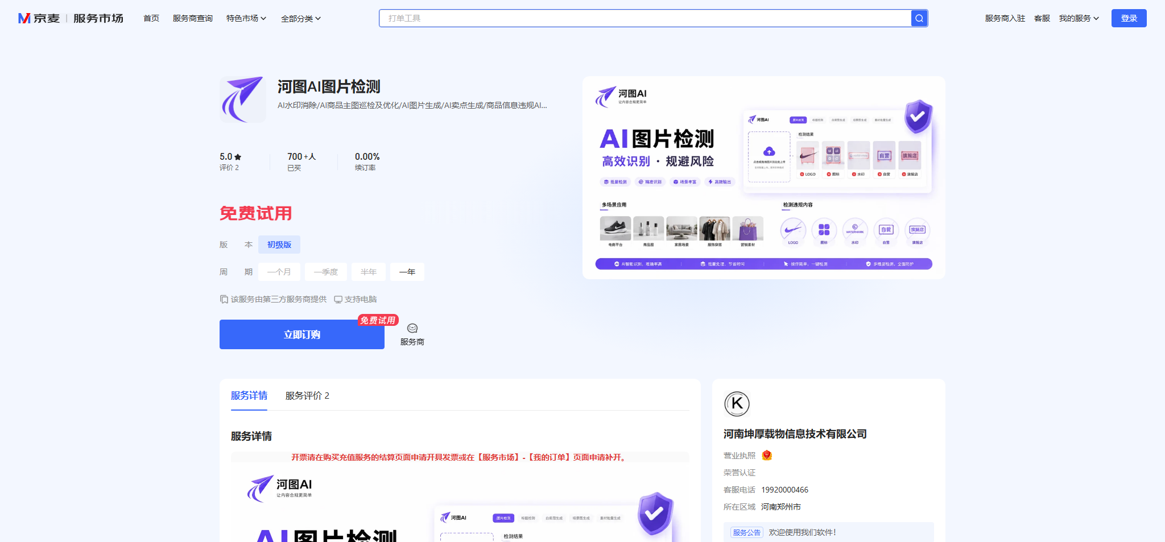The height and width of the screenshot is (542, 1165).
Task: Click the 河图AI图片检测 title
Action: [329, 86]
